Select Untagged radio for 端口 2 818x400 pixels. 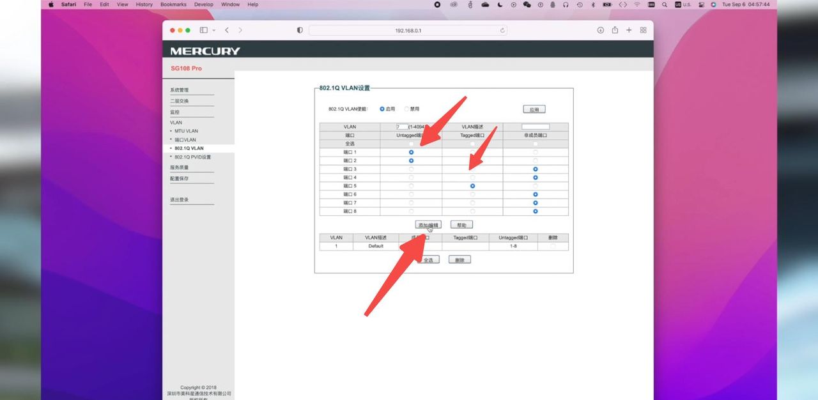411,160
